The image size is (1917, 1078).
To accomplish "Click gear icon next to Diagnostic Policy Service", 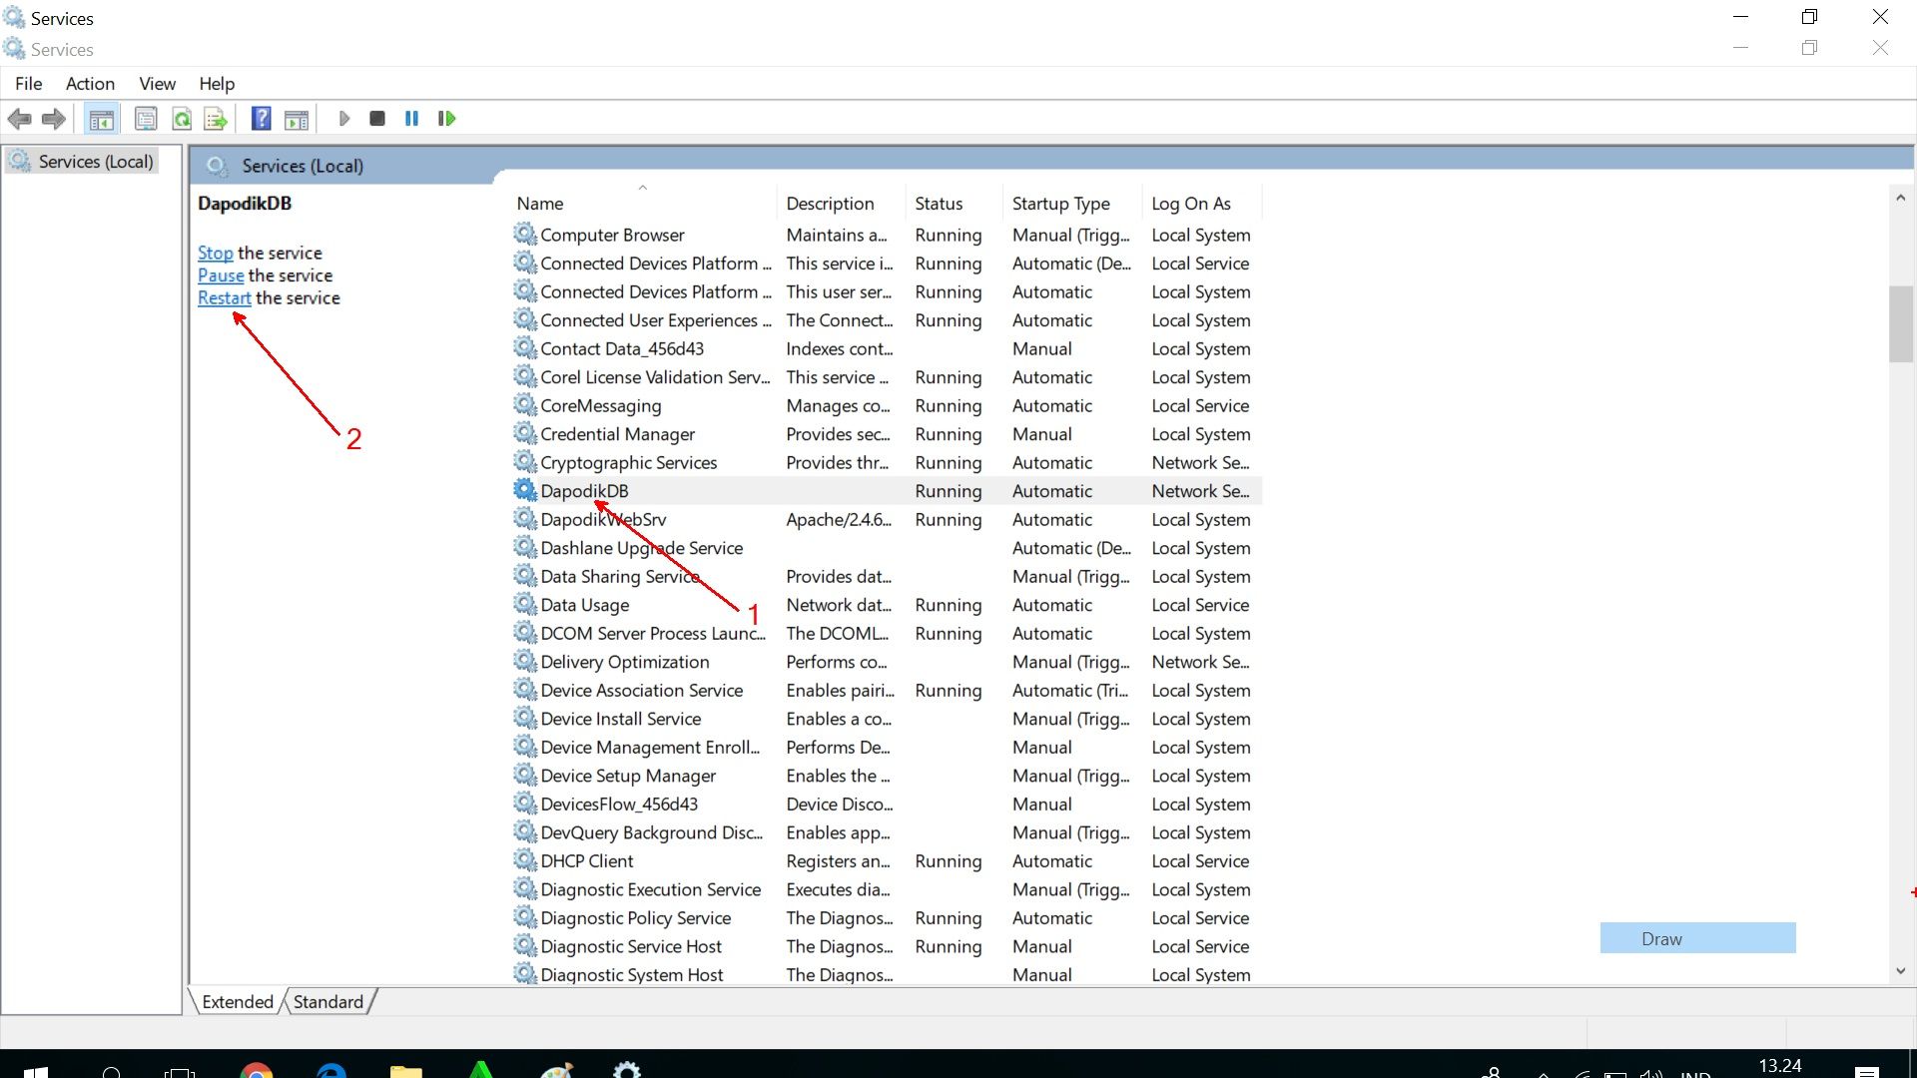I will tap(525, 917).
